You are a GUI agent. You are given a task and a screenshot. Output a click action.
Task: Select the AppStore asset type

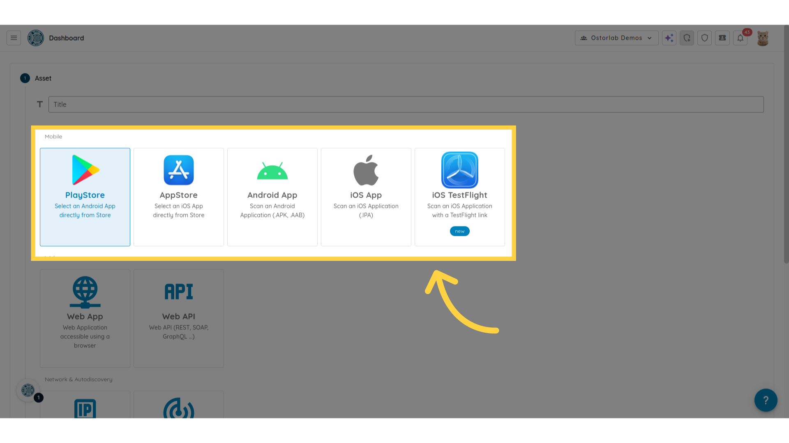(x=179, y=197)
